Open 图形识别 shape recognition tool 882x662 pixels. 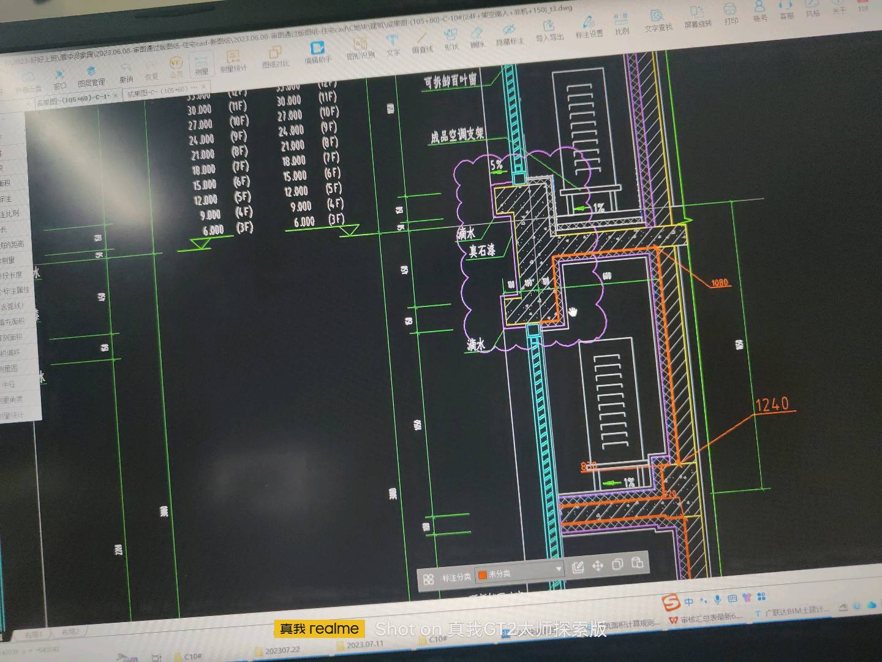[360, 48]
